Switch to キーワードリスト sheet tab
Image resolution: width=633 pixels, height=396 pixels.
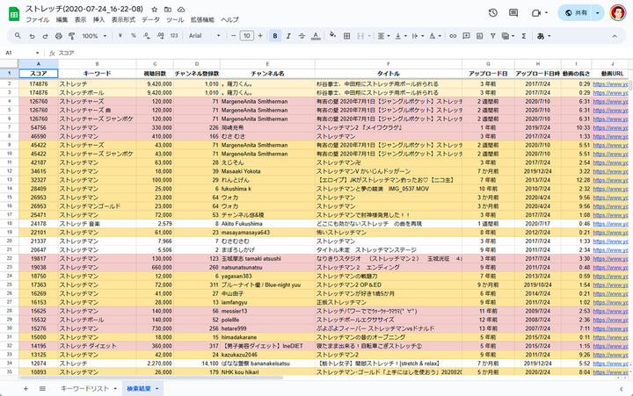pyautogui.click(x=84, y=387)
